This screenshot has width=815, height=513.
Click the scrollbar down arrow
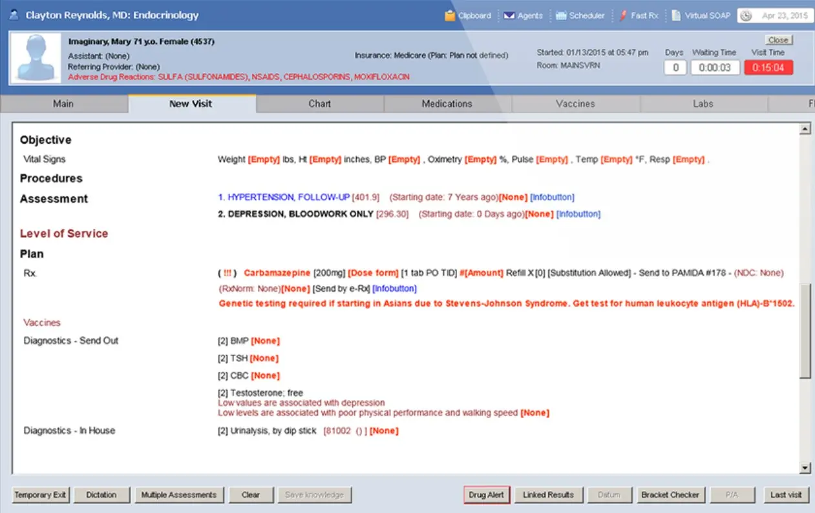coord(805,467)
